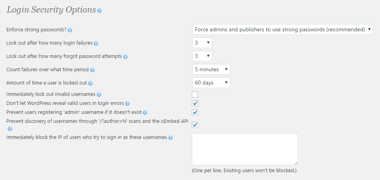Open Enforce strong passwords dropdown

(283, 29)
